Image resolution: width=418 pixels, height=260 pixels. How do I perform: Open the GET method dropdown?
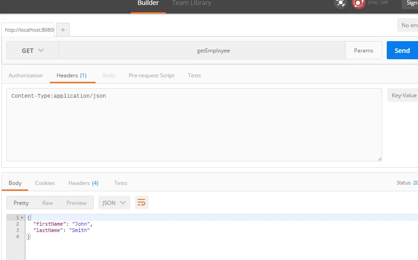[33, 50]
